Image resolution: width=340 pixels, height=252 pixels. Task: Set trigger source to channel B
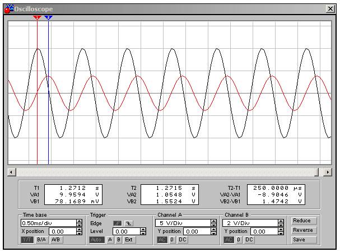pyautogui.click(x=119, y=240)
